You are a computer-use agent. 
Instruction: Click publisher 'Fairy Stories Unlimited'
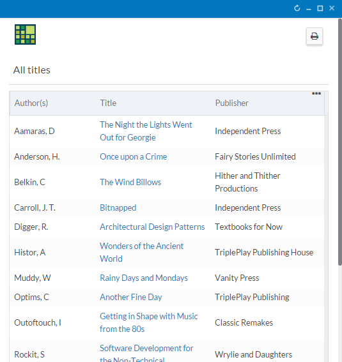pos(255,157)
